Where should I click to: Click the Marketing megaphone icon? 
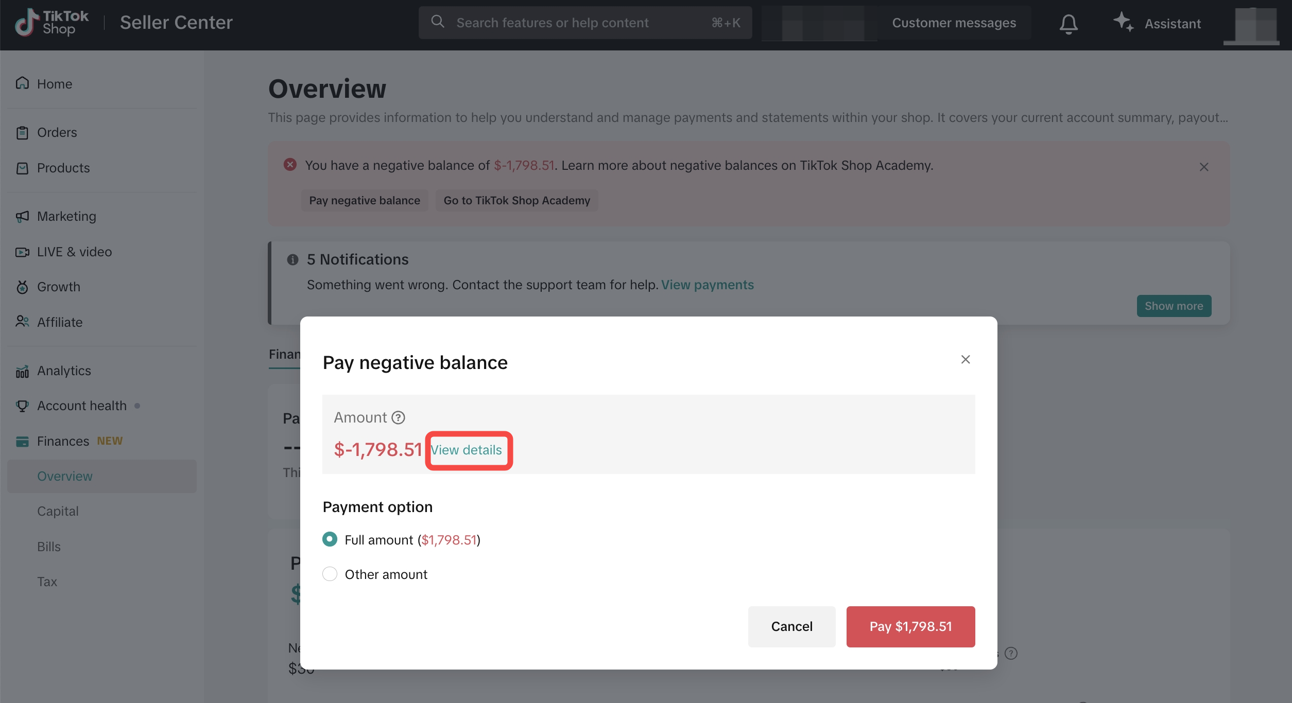pyautogui.click(x=22, y=217)
